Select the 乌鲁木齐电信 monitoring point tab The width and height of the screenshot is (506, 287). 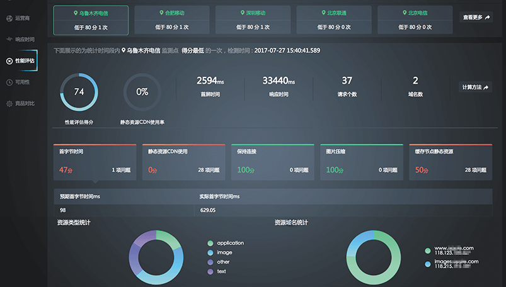(91, 20)
